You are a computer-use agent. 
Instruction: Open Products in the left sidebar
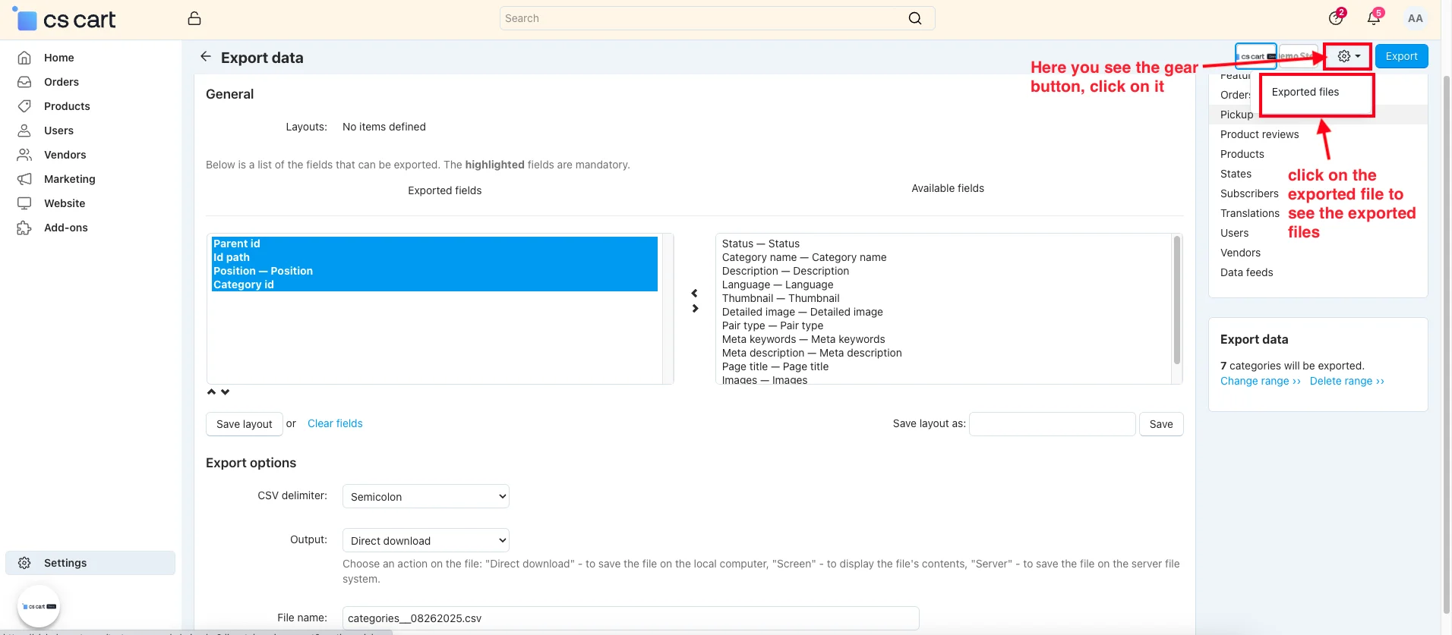point(67,106)
